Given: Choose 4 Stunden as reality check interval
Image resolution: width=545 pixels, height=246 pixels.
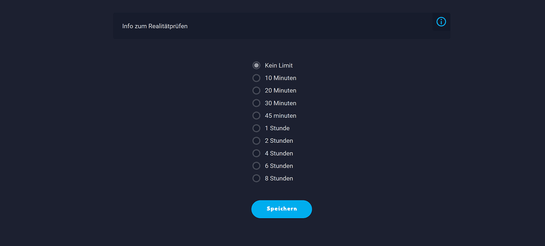Looking at the screenshot, I should click(256, 153).
